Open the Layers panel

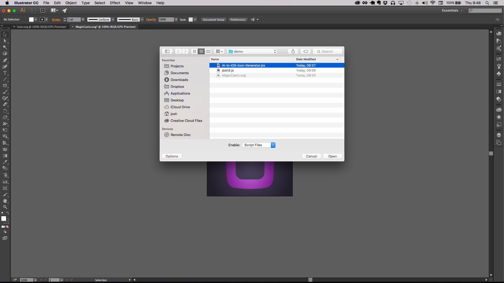[499, 135]
